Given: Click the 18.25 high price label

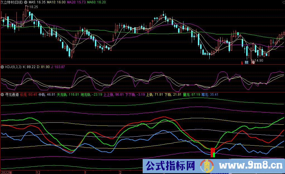Looking at the screenshot, I should pyautogui.click(x=33, y=7).
